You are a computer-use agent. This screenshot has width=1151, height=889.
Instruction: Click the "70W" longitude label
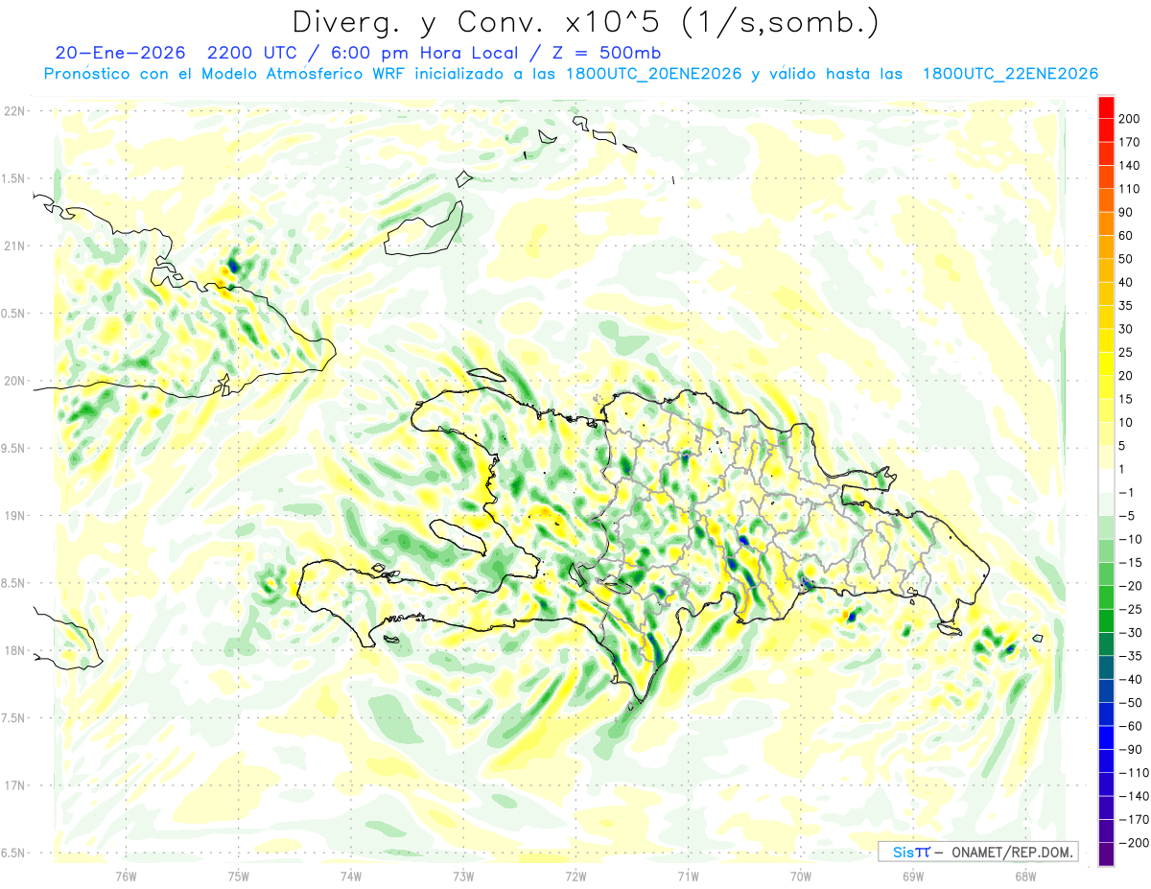click(x=801, y=875)
